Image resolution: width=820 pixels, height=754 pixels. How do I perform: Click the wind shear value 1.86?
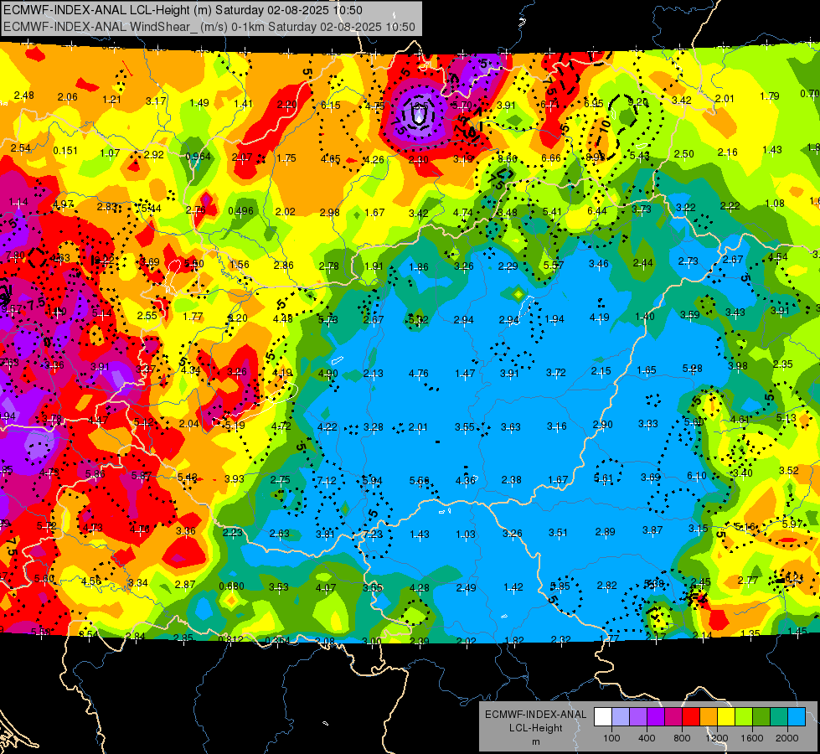pos(418,267)
